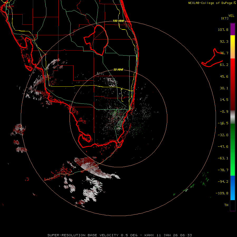Select the 61.2 scale value
Viewport: 237px width, 237px height.
(x=224, y=65)
